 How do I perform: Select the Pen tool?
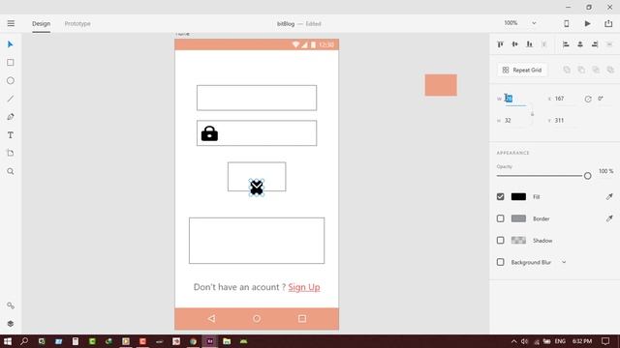(x=11, y=117)
